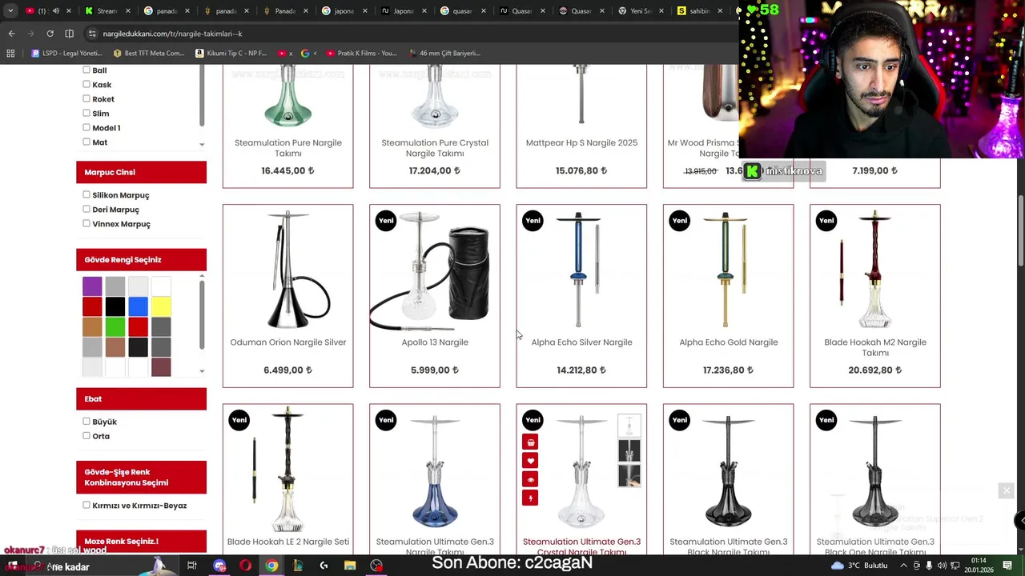
Task: Add Steamulation Ultimate Gen.3 Crystal to cart via red basket icon
Action: coord(530,442)
